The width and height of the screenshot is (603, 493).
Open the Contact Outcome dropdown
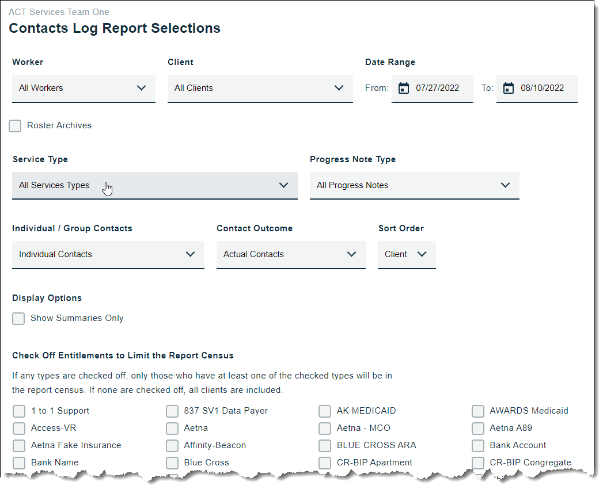click(x=291, y=254)
